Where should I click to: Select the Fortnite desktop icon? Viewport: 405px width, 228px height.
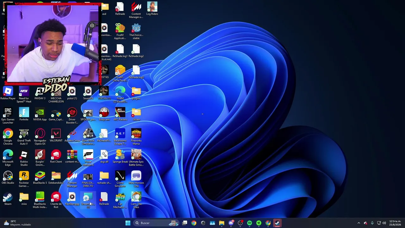click(24, 115)
